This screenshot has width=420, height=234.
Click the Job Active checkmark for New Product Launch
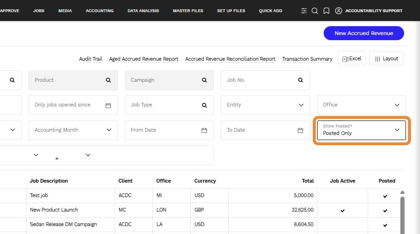point(342,211)
